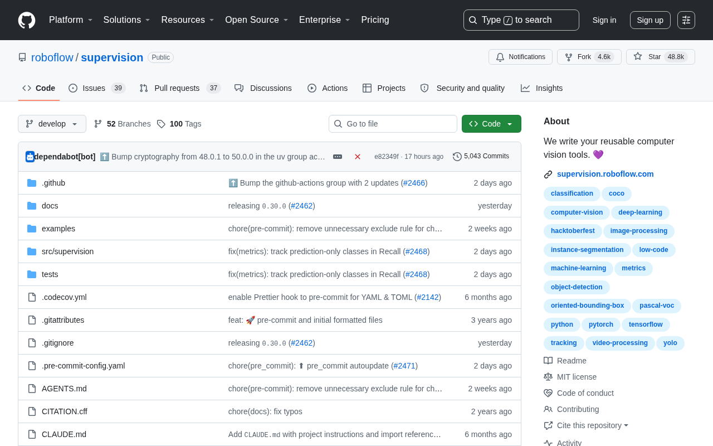View the 100 Tags link
The width and height of the screenshot is (713, 446).
pos(179,124)
